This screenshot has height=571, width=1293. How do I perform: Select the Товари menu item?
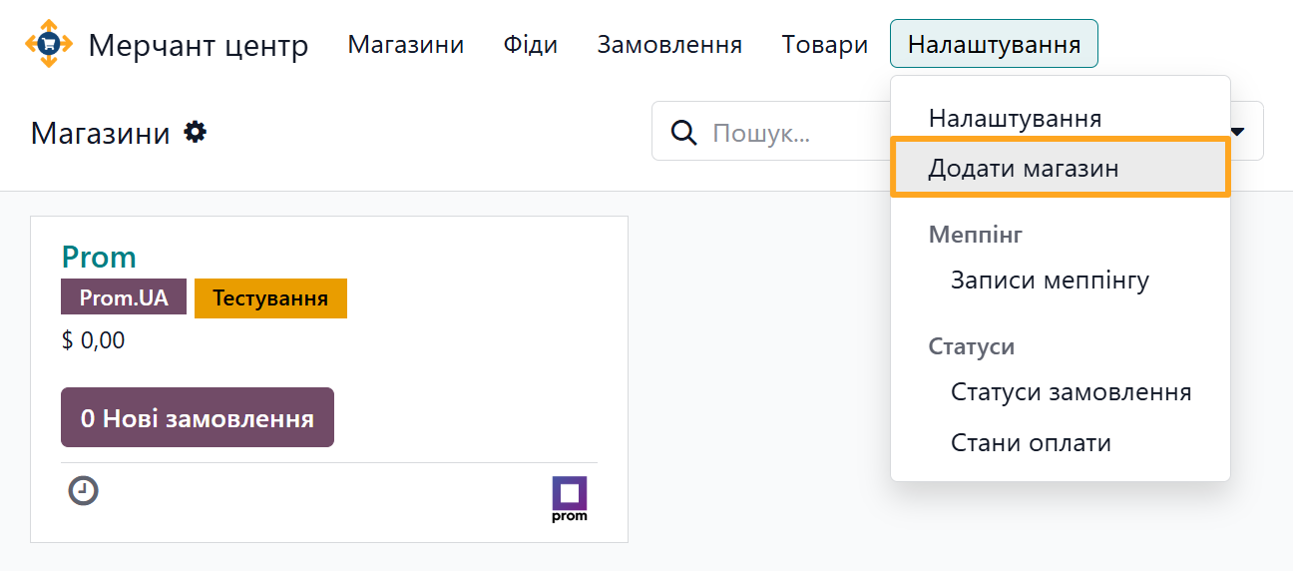coord(824,45)
